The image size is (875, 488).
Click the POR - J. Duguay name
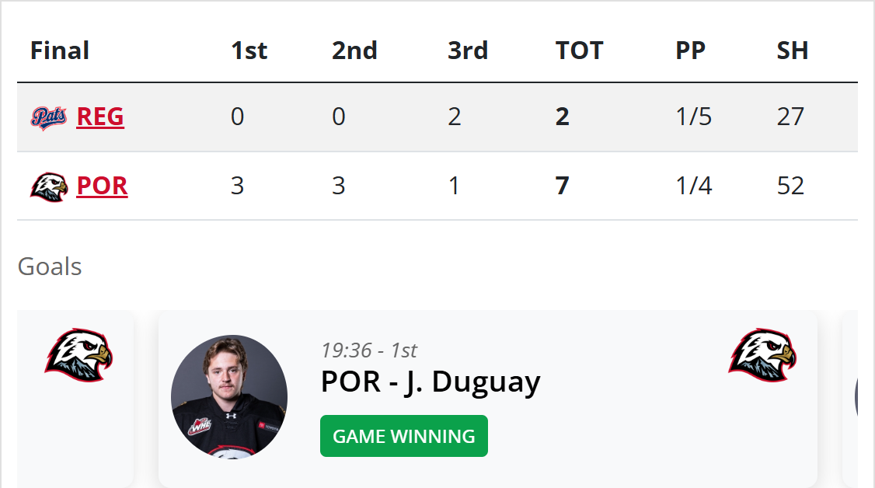click(430, 382)
